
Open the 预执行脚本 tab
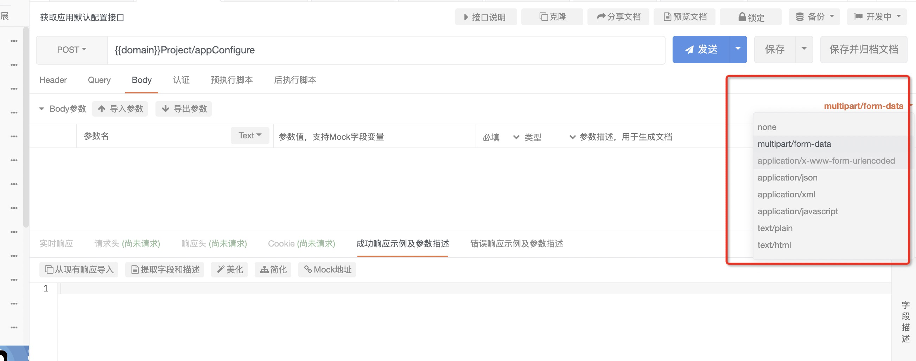pos(232,80)
